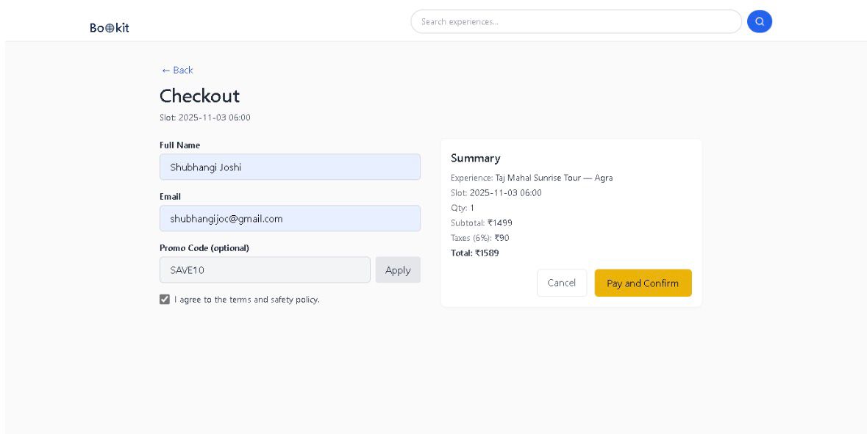Click the Promo Code (optional) label
The width and height of the screenshot is (867, 434).
pyautogui.click(x=204, y=248)
